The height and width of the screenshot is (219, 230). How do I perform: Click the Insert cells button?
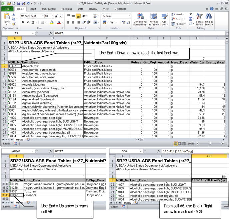click(178, 14)
